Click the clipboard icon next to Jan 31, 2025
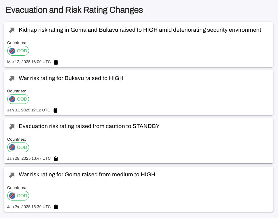Screen dimensions: 278x218 pyautogui.click(x=55, y=111)
